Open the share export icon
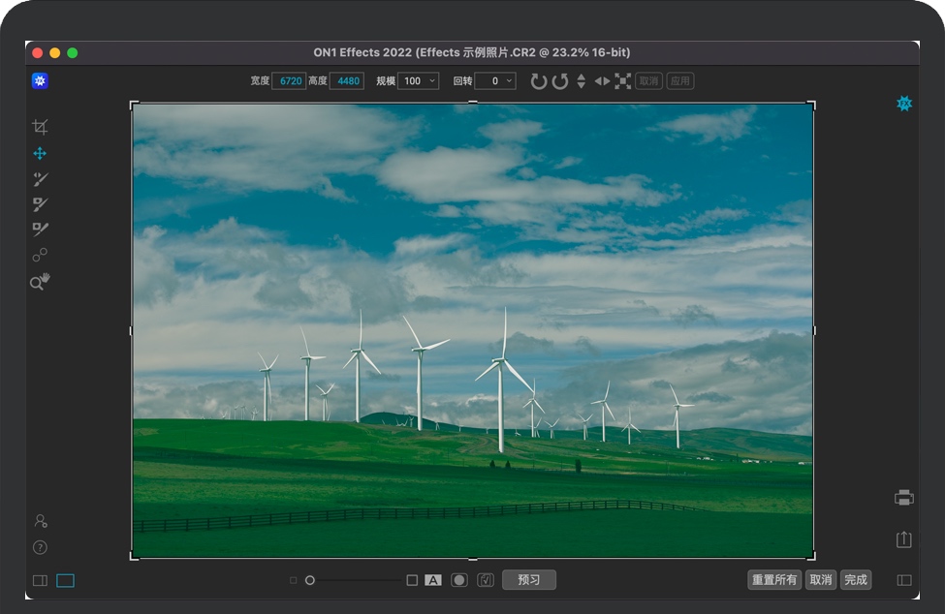945x614 pixels. tap(903, 539)
